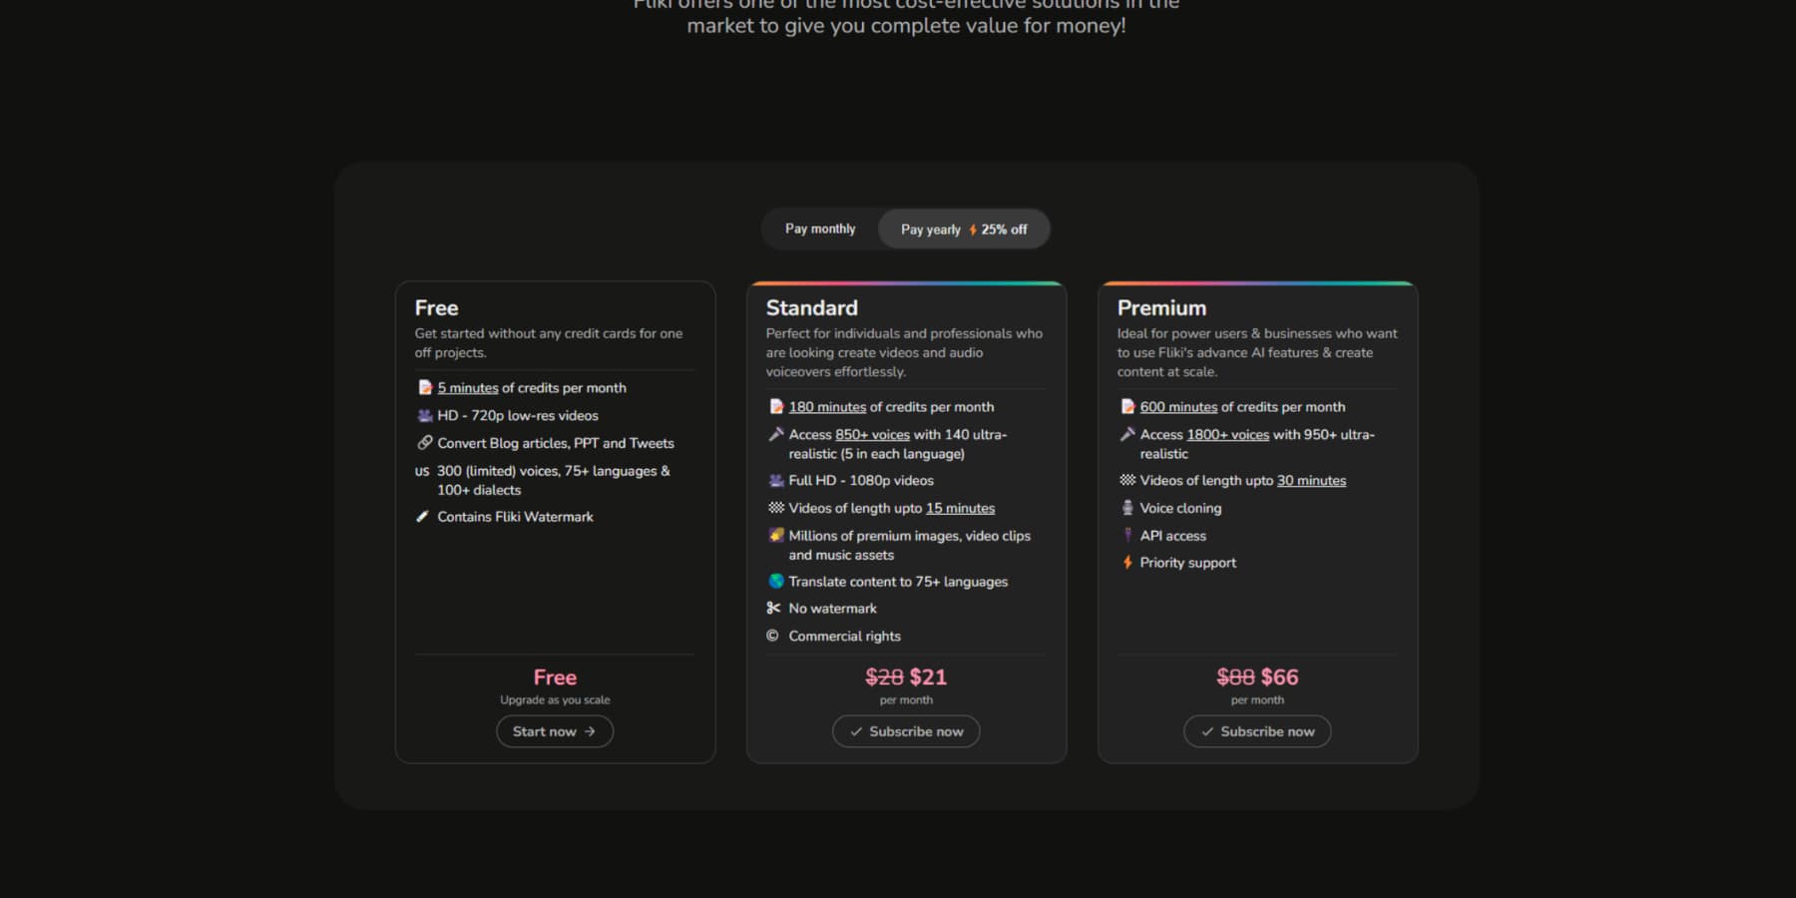Click the credits document icon in Free plan
Screen dimensions: 1796x898
[423, 387]
